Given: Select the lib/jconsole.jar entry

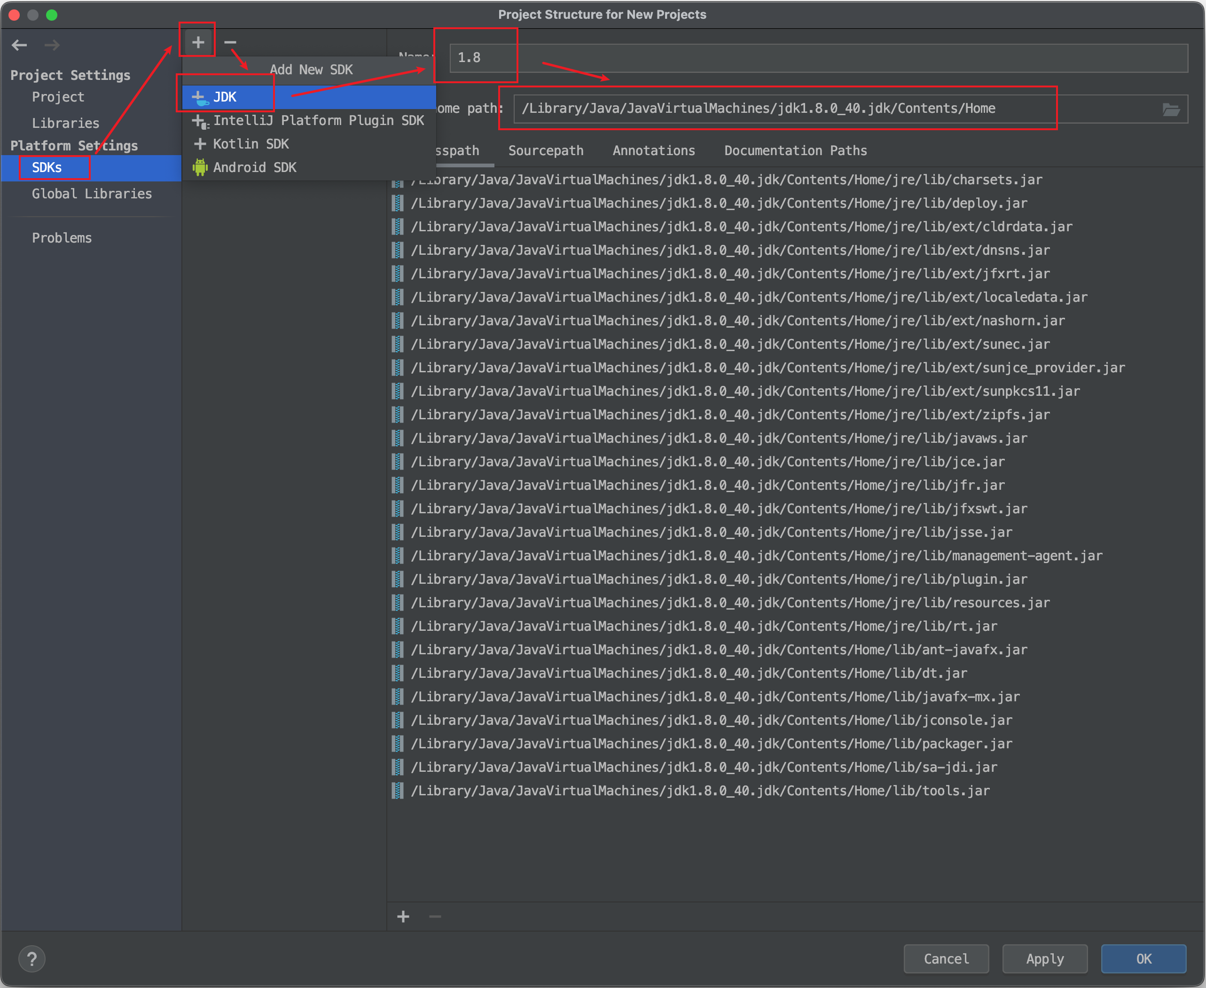Looking at the screenshot, I should pyautogui.click(x=796, y=721).
